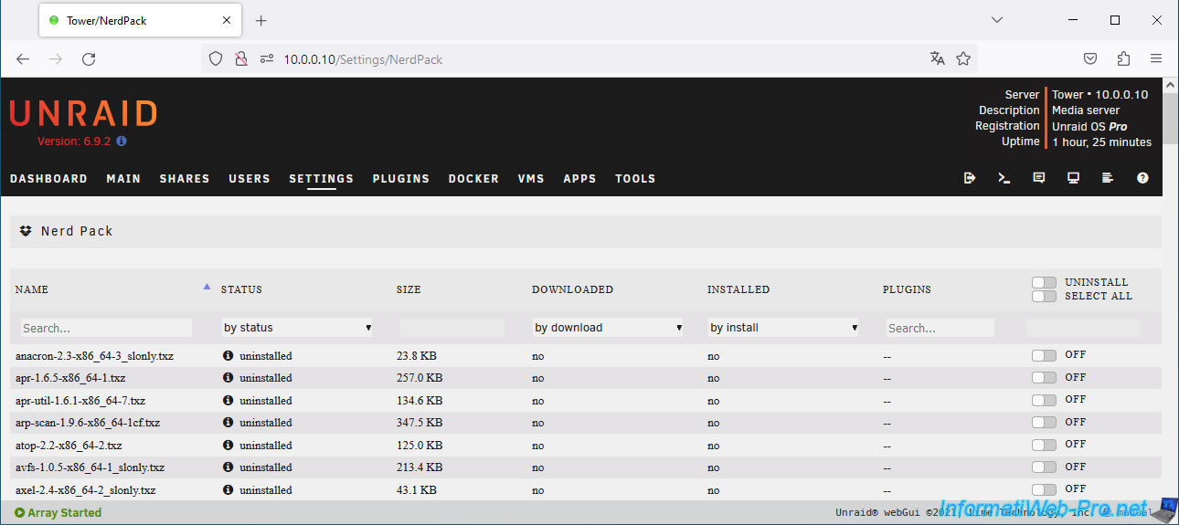
Task: Sort by the Status column header
Action: pos(241,289)
